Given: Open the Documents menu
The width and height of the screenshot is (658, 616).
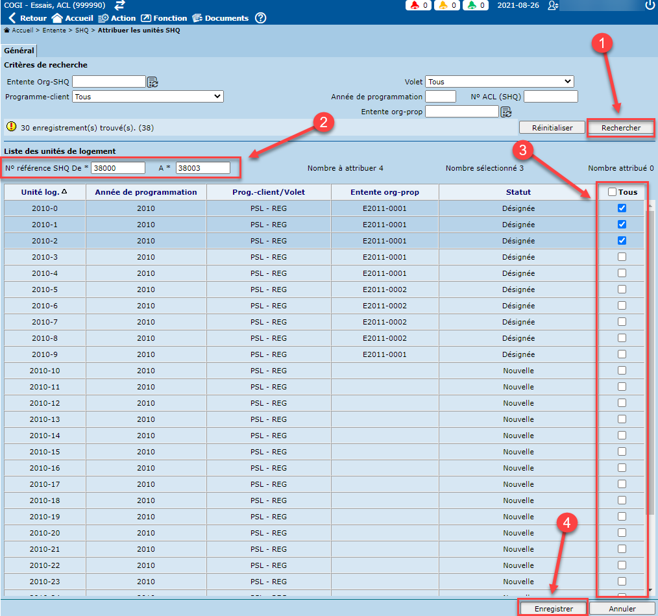Looking at the screenshot, I should click(220, 18).
